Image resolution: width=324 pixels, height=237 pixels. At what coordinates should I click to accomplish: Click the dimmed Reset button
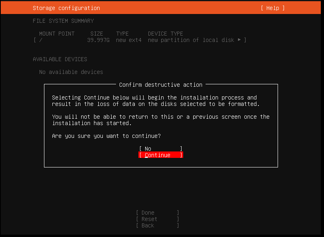(158, 219)
